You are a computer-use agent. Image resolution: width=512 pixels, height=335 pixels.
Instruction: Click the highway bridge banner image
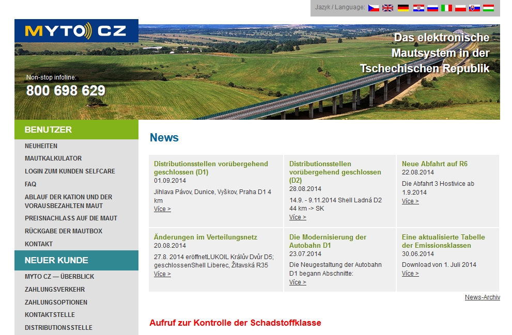pos(257,72)
